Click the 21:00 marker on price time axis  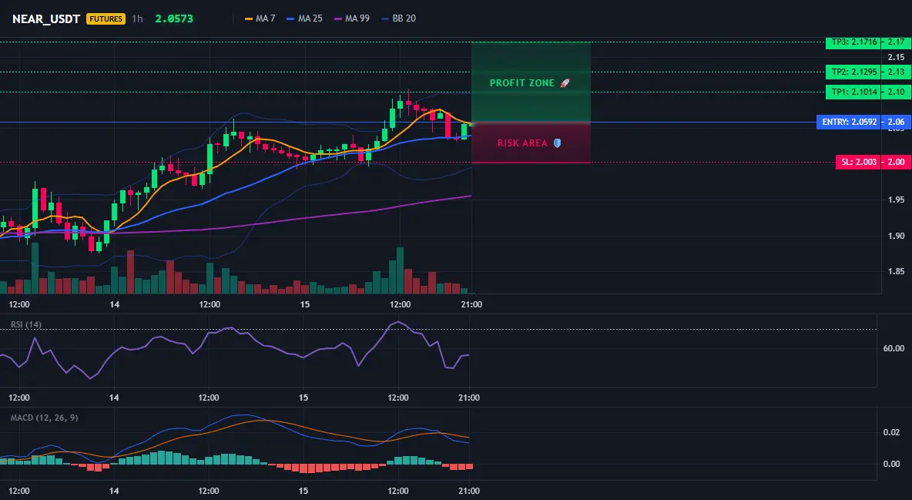pyautogui.click(x=471, y=304)
